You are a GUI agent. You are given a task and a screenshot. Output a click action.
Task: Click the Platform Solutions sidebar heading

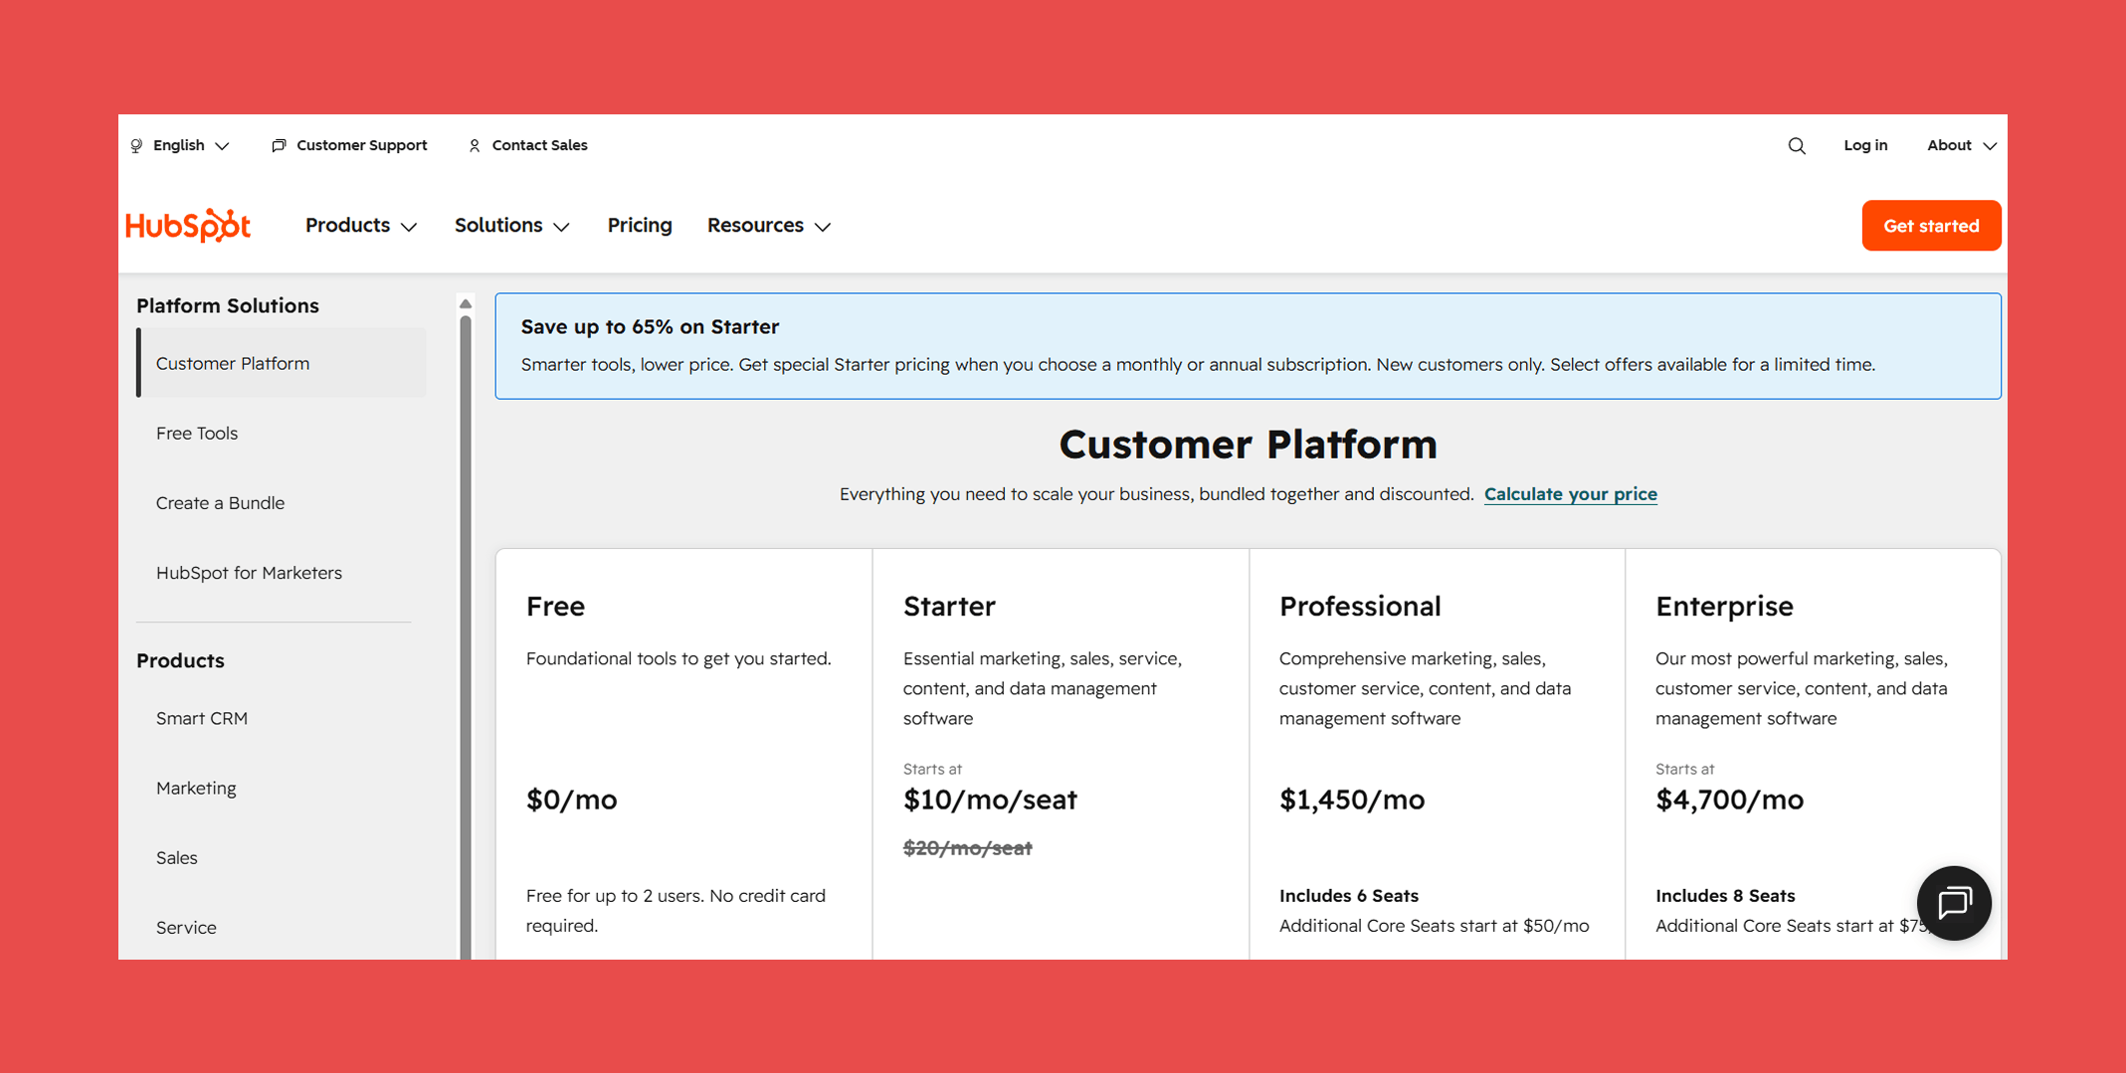(228, 305)
